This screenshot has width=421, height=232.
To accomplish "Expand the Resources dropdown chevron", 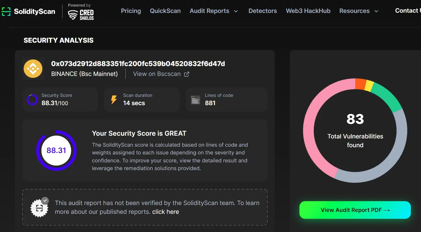I will point(376,11).
